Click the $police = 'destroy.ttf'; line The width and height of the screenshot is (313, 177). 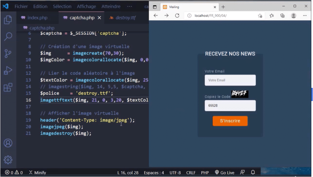pyautogui.click(x=77, y=93)
